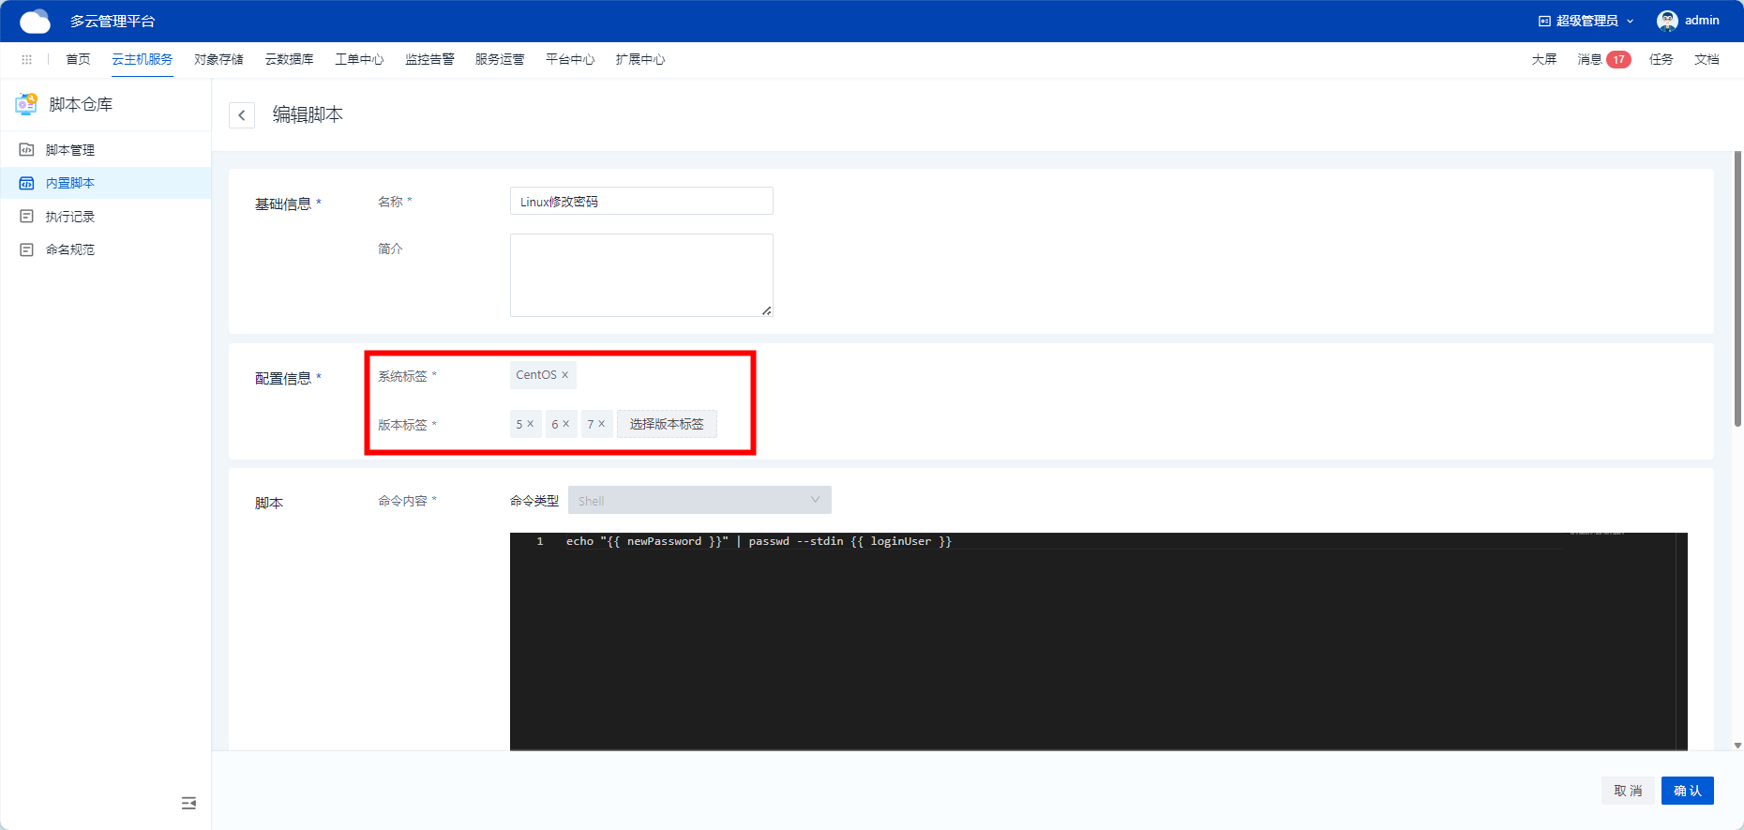Click the 选择版本标签 button

(667, 424)
